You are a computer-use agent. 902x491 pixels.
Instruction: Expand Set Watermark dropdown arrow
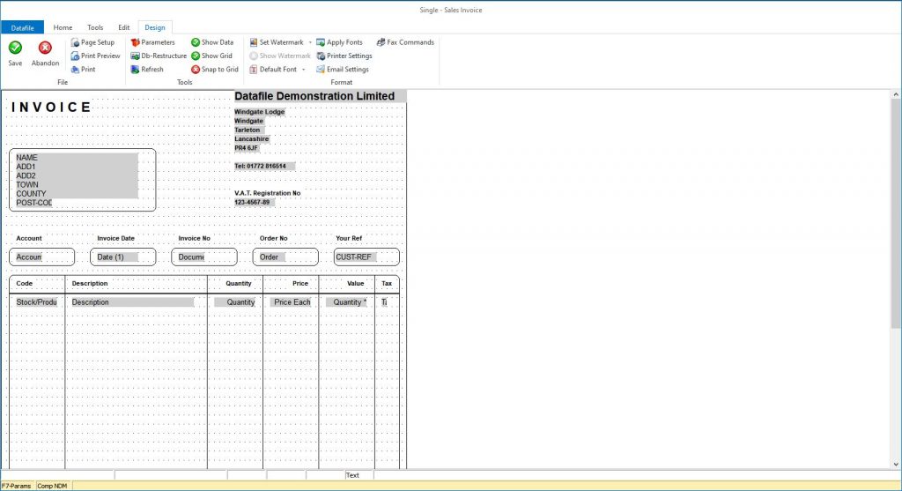310,42
